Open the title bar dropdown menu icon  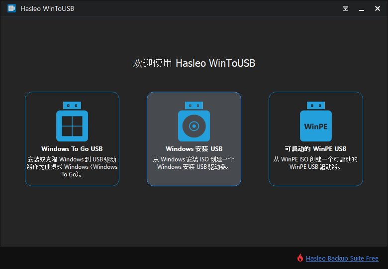point(345,9)
